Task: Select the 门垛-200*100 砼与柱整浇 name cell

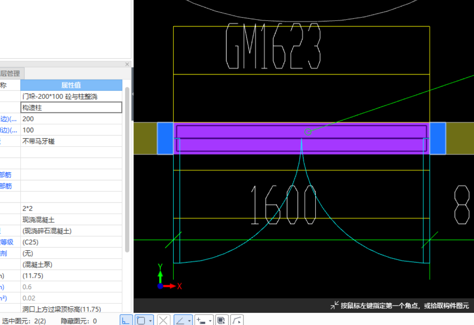Action: pyautogui.click(x=71, y=96)
